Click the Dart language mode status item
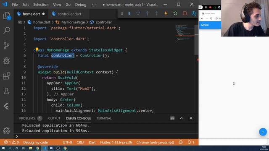269x151 pixels. [x=92, y=142]
